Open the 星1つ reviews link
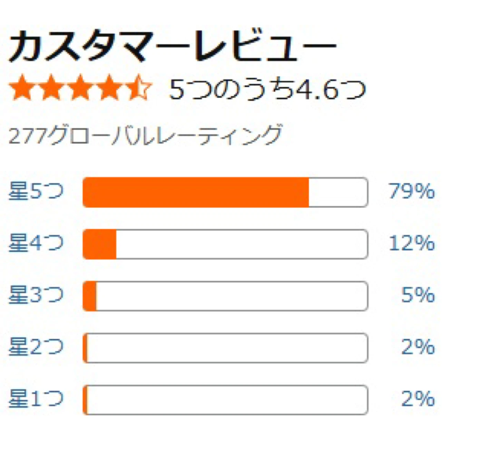This screenshot has width=497, height=458. (36, 399)
